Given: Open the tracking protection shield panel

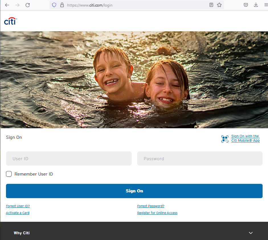Looking at the screenshot, I should click(54, 5).
